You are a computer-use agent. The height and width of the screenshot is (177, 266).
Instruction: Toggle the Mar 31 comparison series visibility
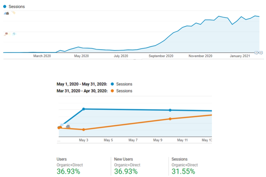(124, 91)
